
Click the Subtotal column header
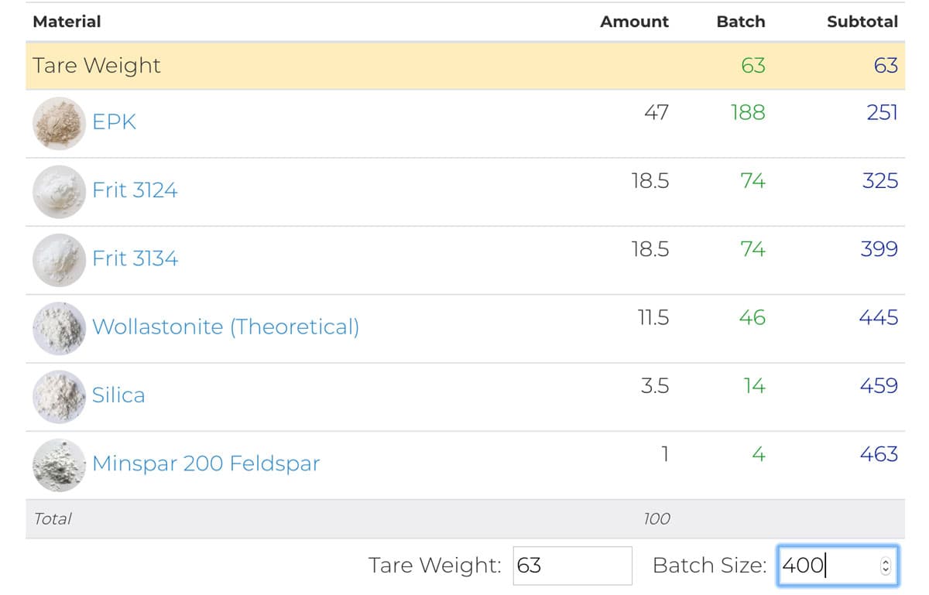862,22
